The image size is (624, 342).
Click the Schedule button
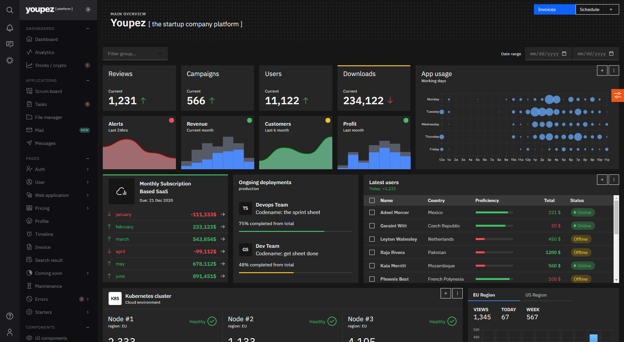coord(597,9)
